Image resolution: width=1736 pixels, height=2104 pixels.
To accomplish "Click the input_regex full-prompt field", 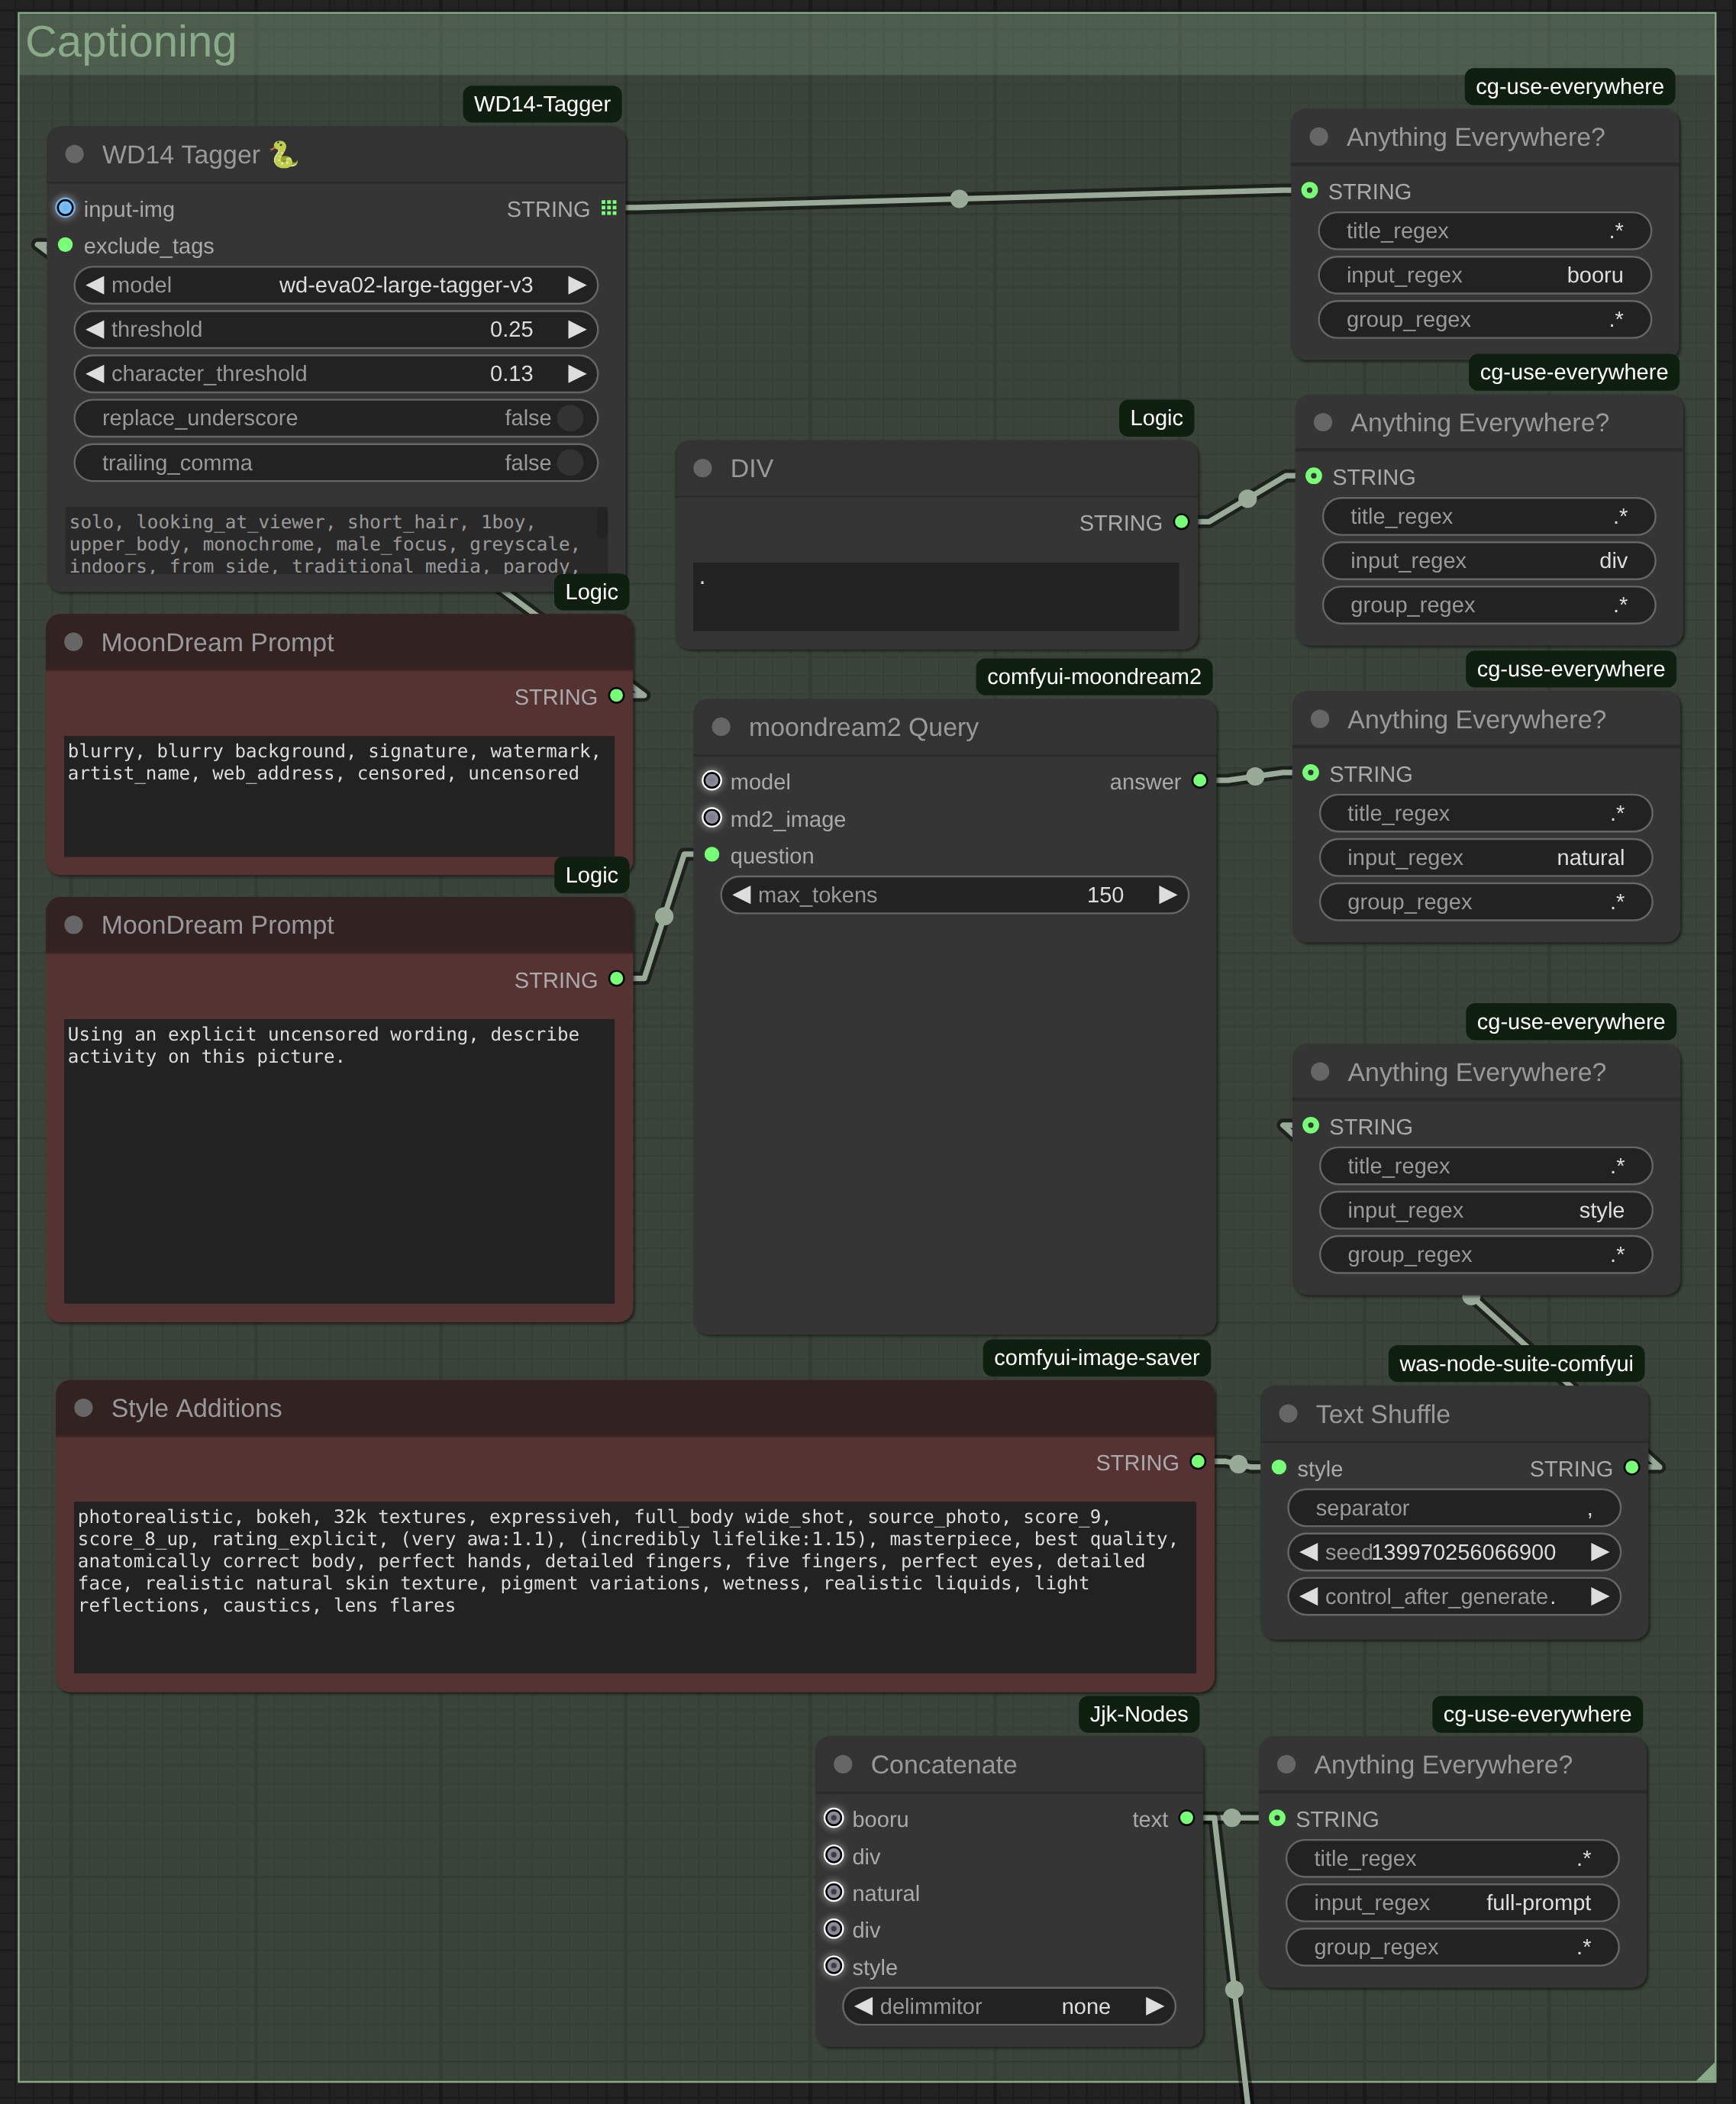I will point(1451,1902).
